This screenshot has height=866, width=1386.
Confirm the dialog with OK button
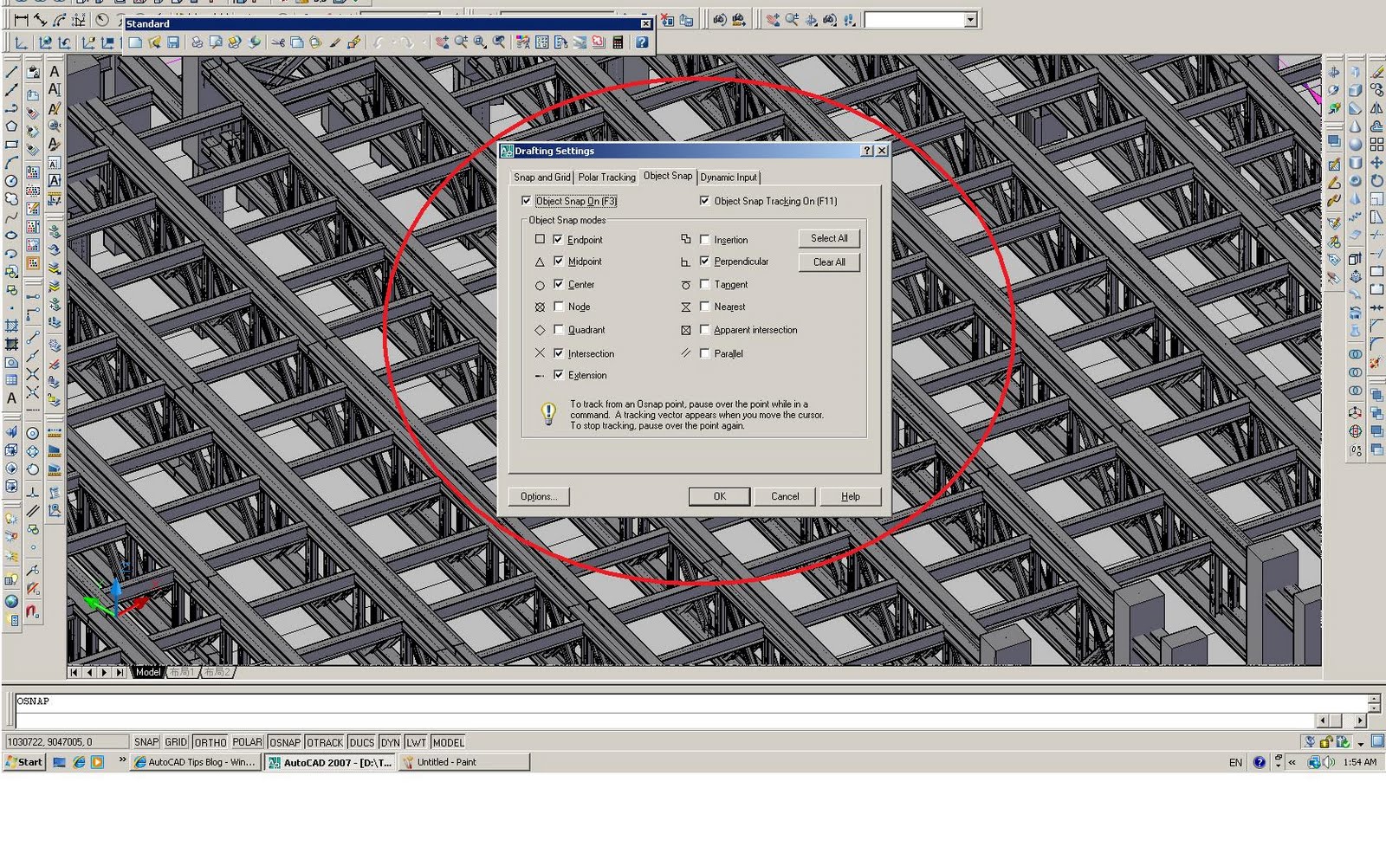[x=719, y=496]
